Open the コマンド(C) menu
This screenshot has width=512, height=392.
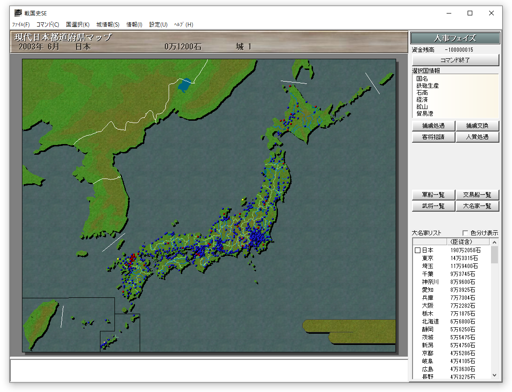pyautogui.click(x=48, y=25)
